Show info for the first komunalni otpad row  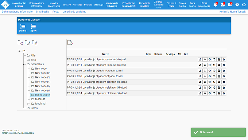click(210, 59)
